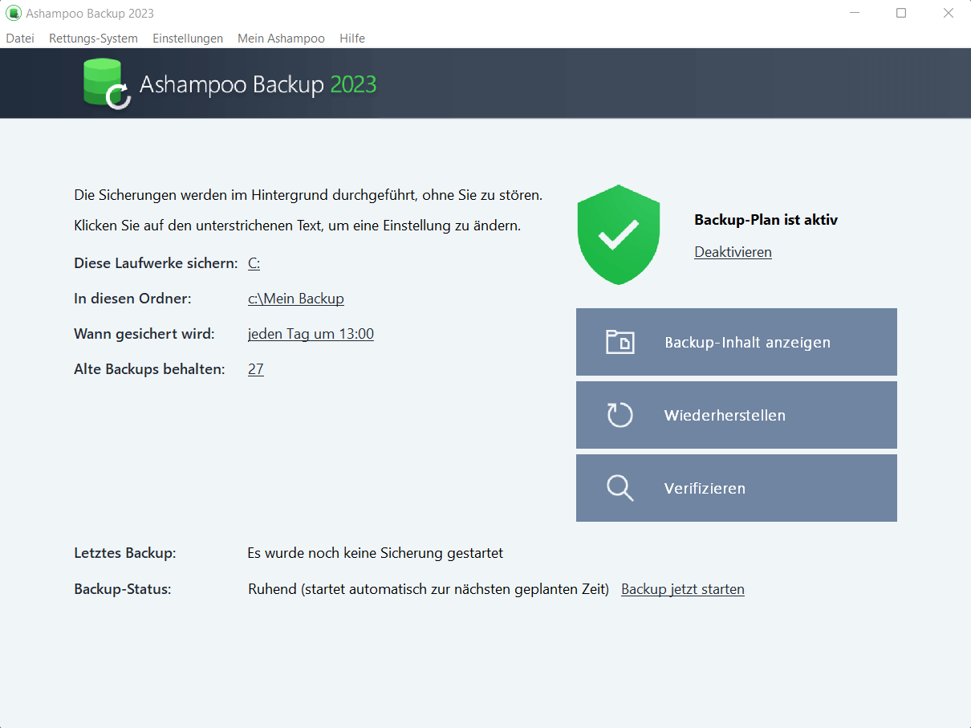Select the Wiederherstellen restore arrow icon
Screen dimensions: 971x728
619,414
